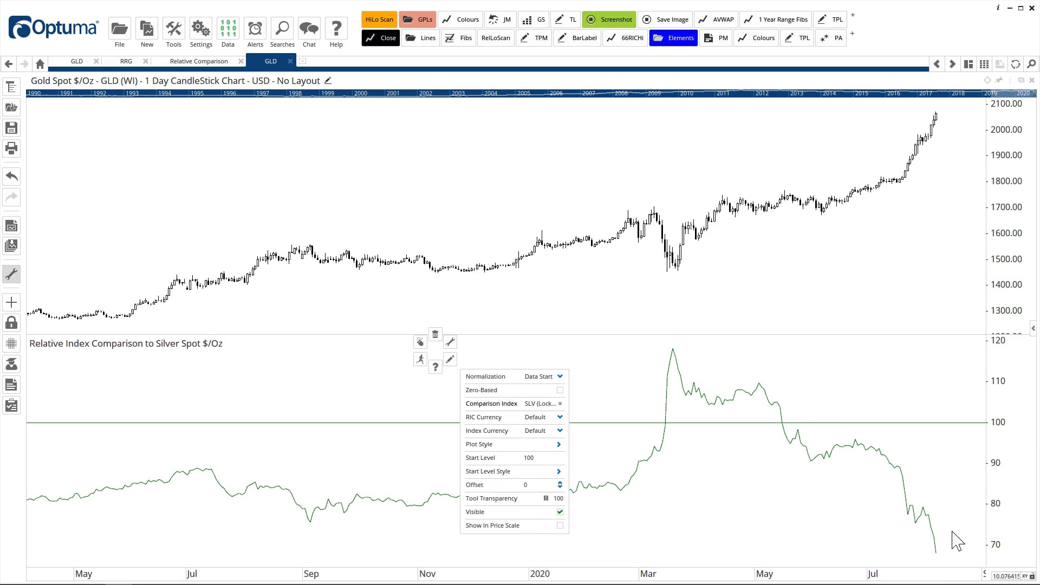Click the delete trash icon on comparison tool
Viewport: 1040px width, 585px height.
pos(435,334)
